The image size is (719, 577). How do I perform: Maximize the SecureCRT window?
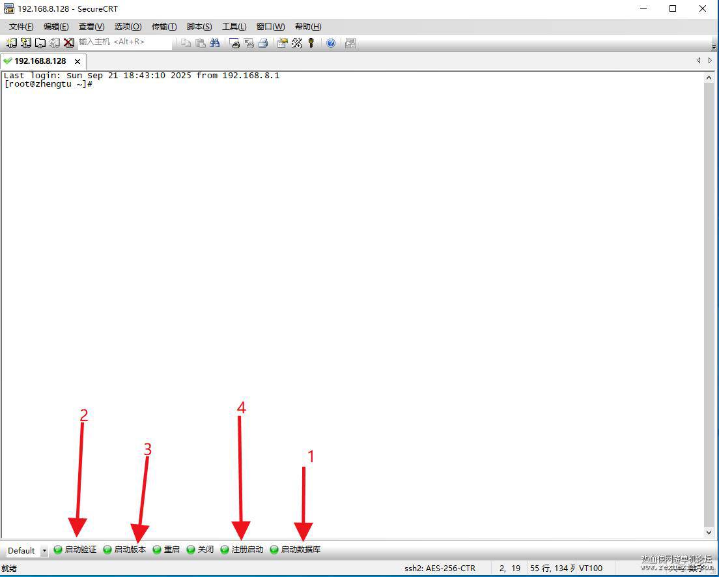click(x=673, y=8)
